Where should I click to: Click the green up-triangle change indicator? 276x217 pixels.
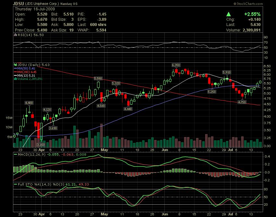[229, 14]
